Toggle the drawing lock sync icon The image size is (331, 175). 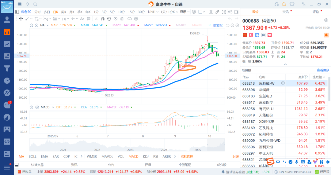(x=109, y=19)
